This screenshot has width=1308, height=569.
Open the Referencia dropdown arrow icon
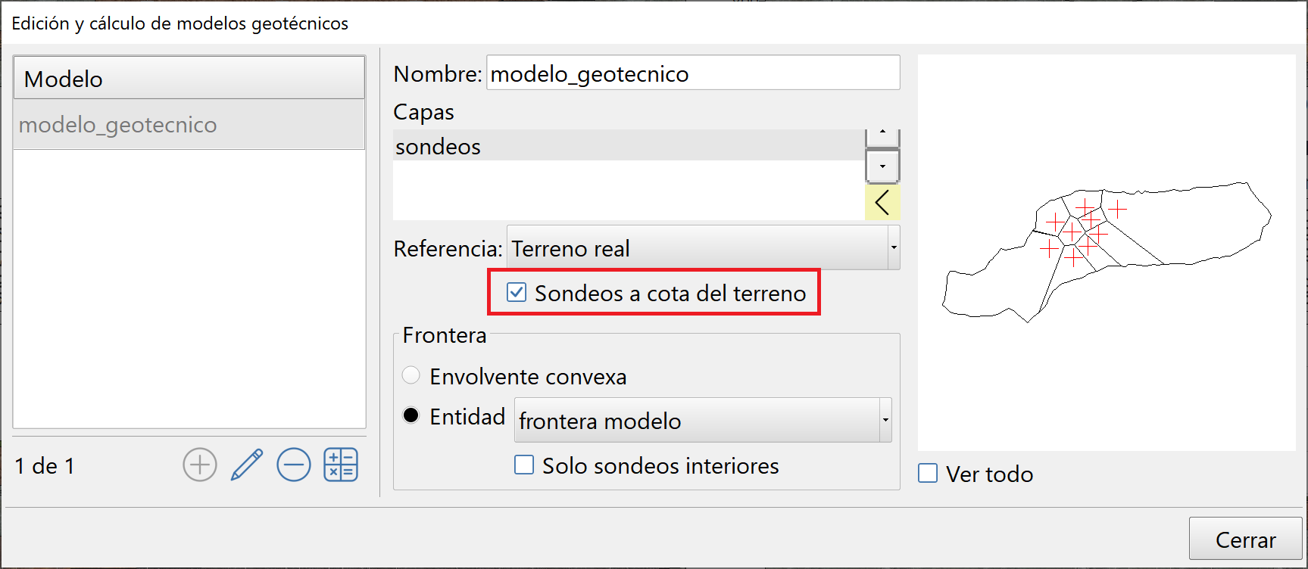tap(894, 247)
